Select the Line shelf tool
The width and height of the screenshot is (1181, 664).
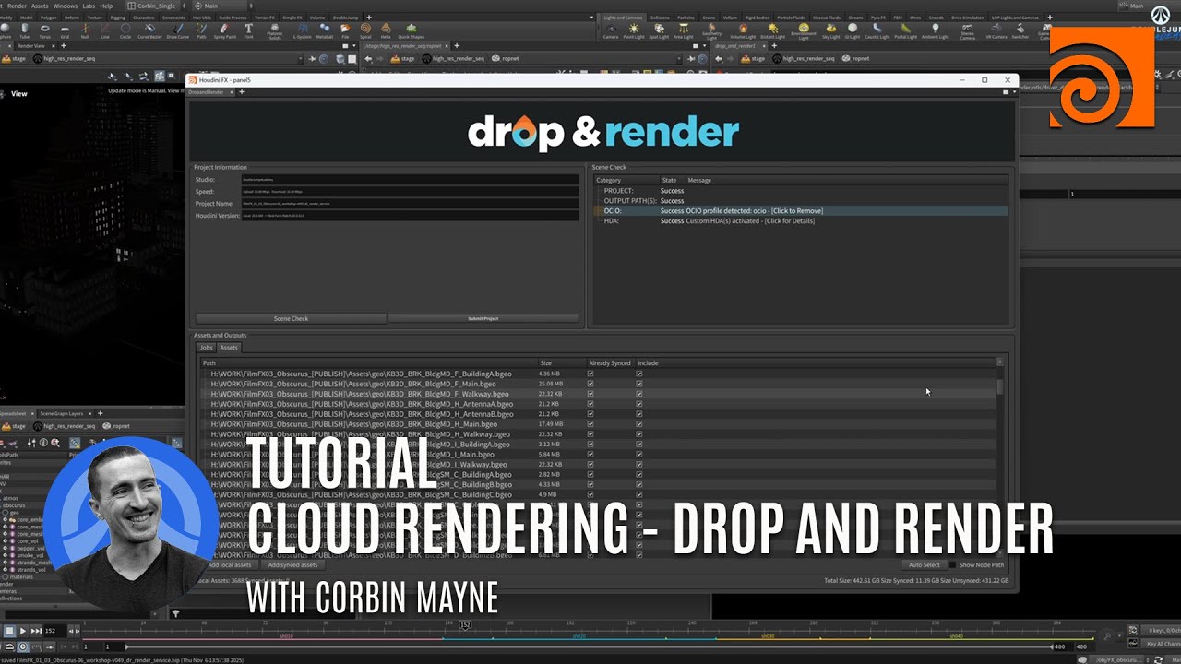pyautogui.click(x=105, y=30)
